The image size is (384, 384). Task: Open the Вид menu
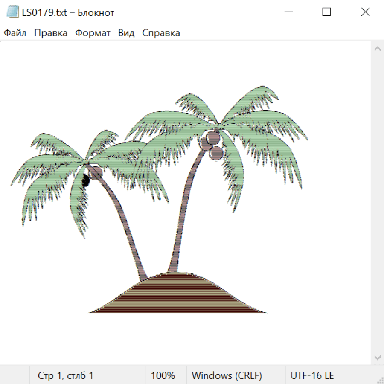[126, 33]
